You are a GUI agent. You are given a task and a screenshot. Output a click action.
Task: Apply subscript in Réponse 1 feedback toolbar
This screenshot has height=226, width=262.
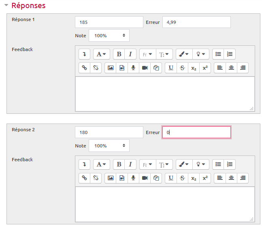pyautogui.click(x=194, y=68)
